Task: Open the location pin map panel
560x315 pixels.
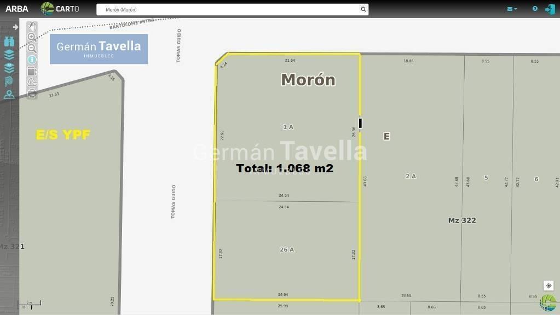Action: pyautogui.click(x=9, y=95)
